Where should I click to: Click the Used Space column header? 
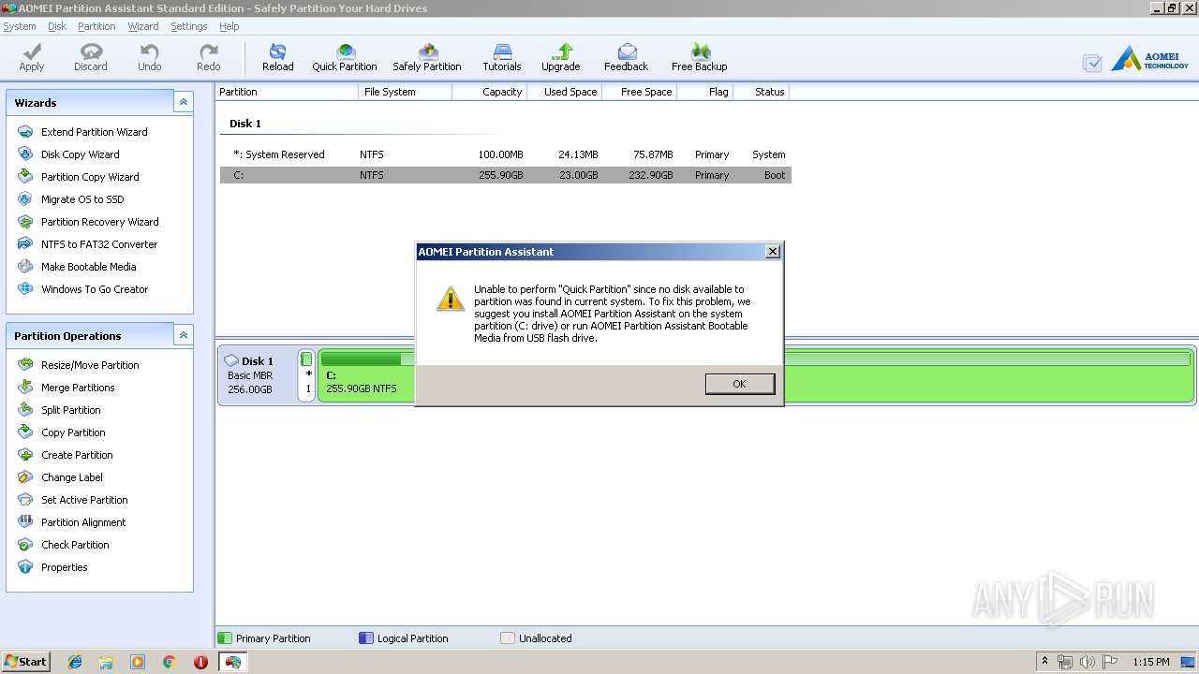pyautogui.click(x=564, y=92)
